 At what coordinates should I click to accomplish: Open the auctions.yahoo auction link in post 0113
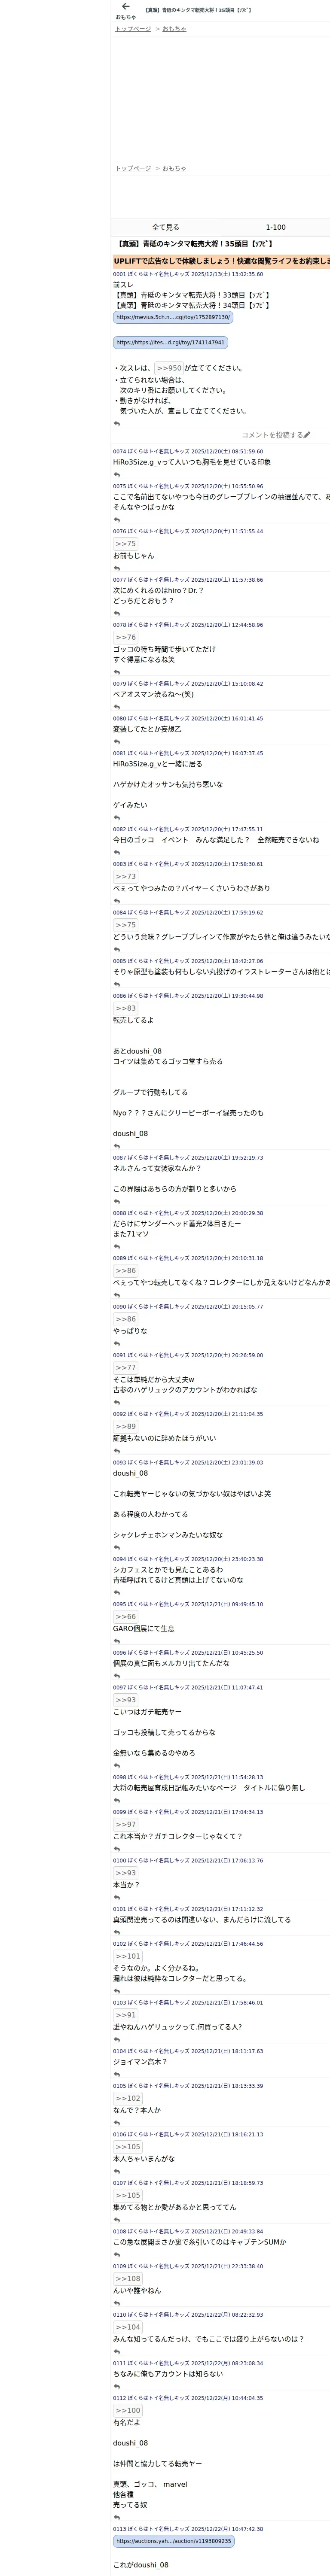(174, 2540)
